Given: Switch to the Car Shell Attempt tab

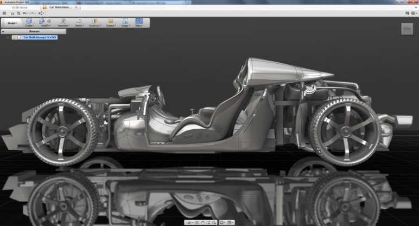Looking at the screenshot, I should tap(60, 8).
